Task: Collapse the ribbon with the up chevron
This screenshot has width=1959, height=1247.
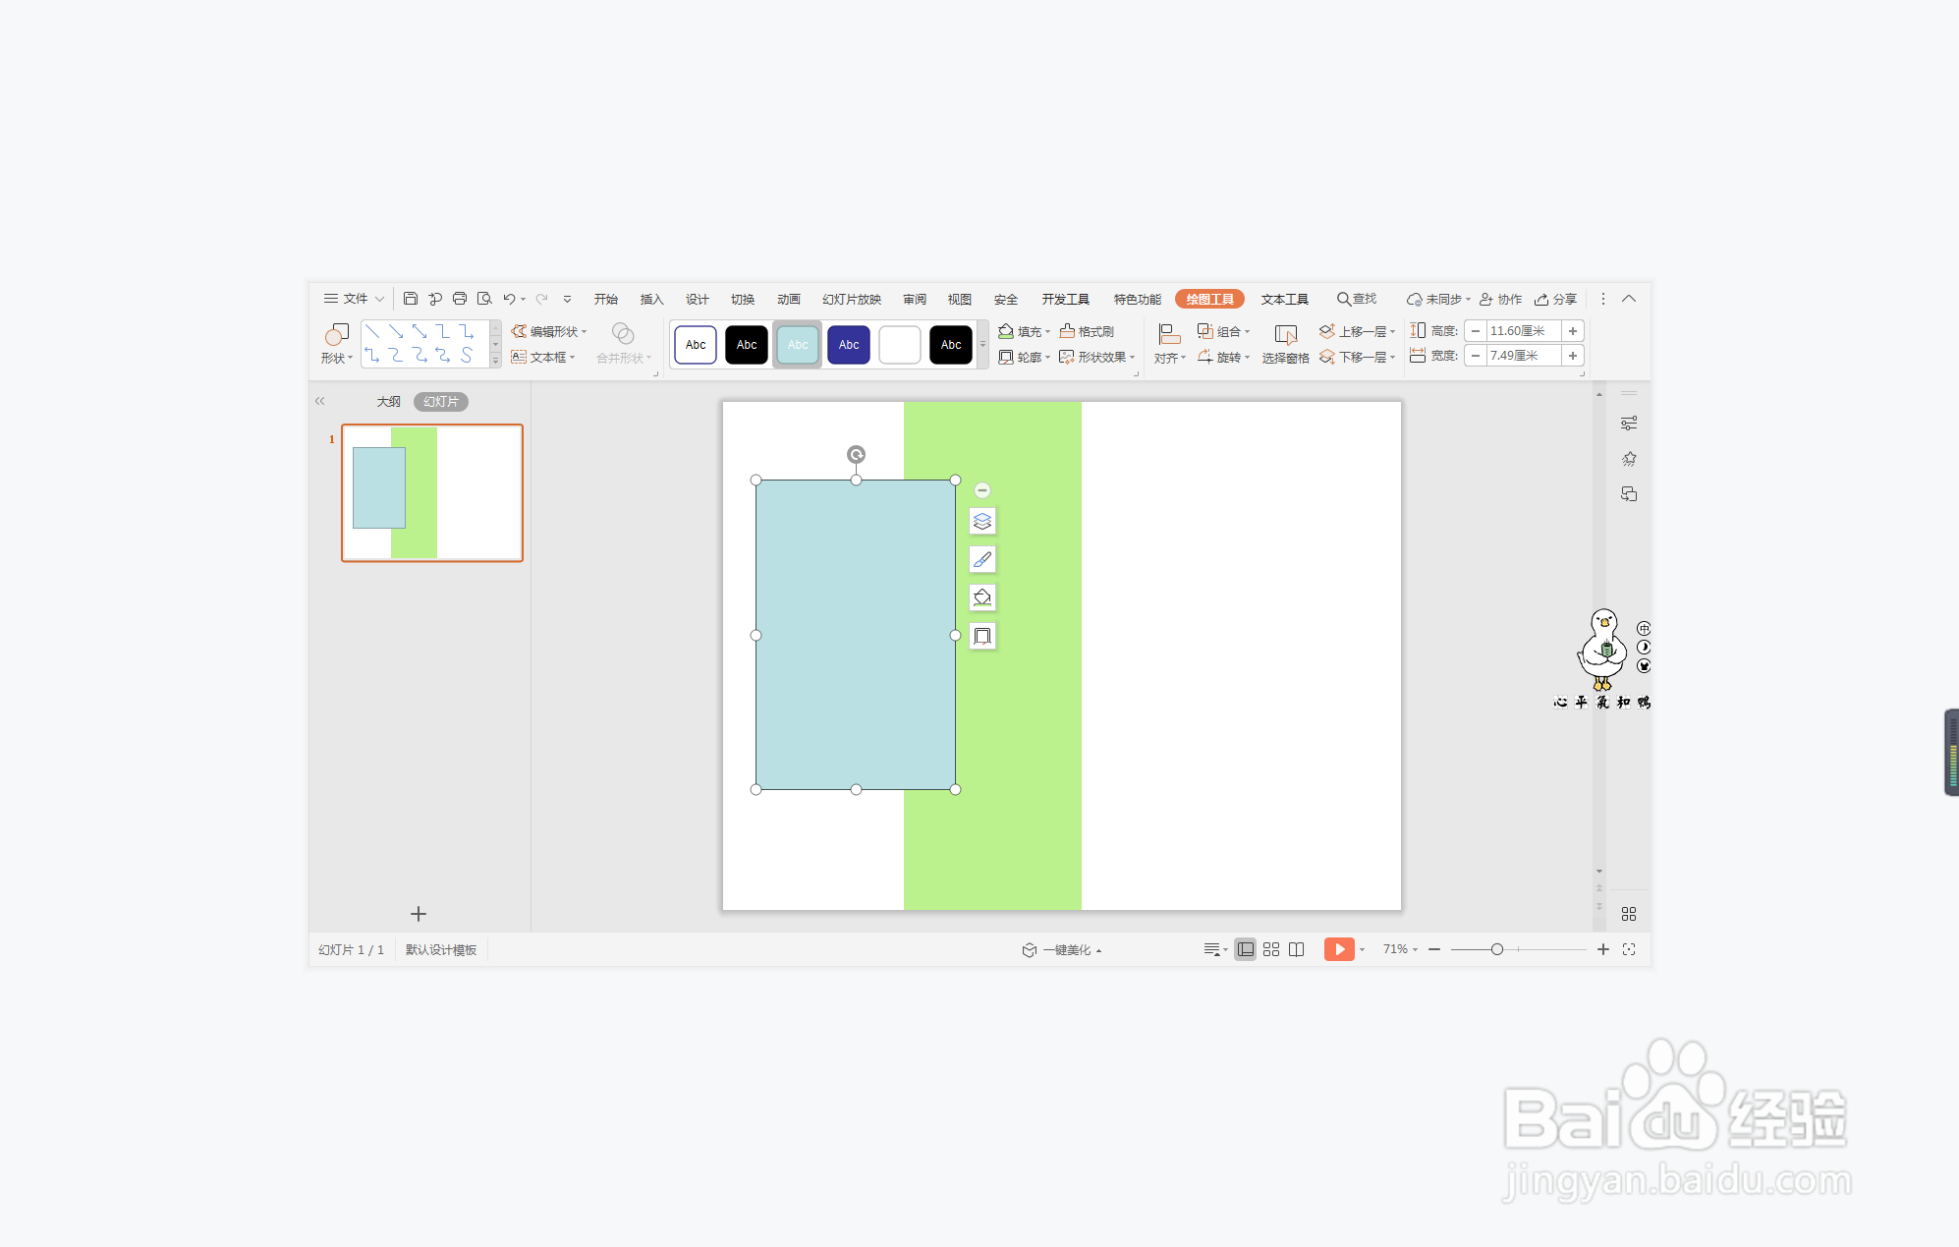Action: pos(1629,299)
